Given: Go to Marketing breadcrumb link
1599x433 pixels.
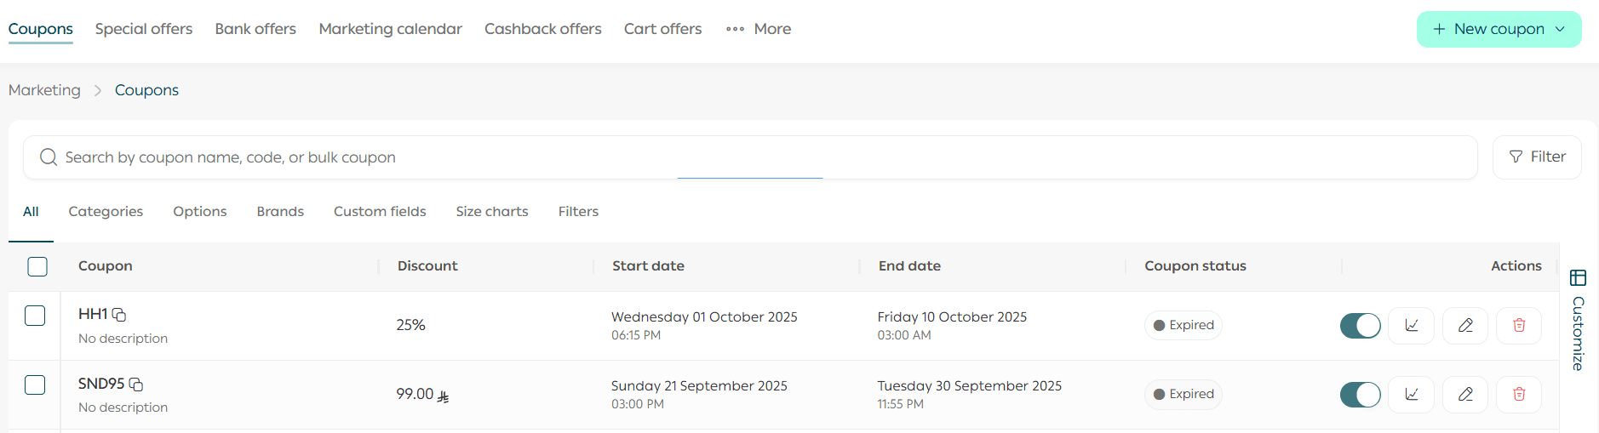Looking at the screenshot, I should coord(44,90).
